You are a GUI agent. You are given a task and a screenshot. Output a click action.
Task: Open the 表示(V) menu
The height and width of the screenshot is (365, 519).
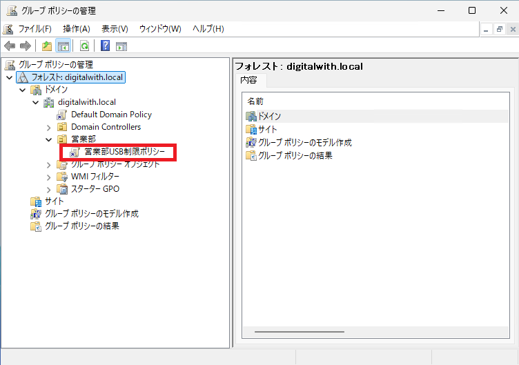115,29
